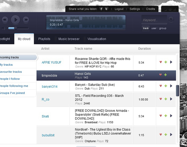Mute audio with the speaker icon
This screenshot has width=187, height=147.
4,28
